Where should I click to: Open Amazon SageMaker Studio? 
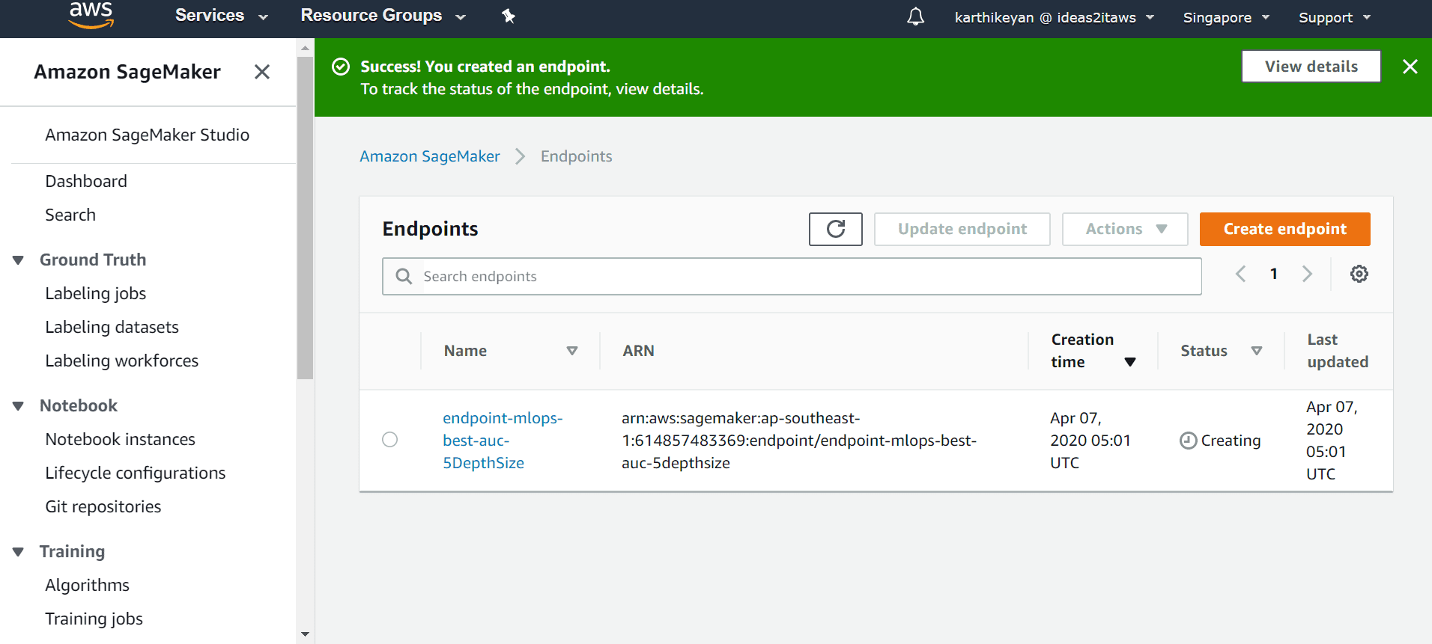pyautogui.click(x=148, y=135)
